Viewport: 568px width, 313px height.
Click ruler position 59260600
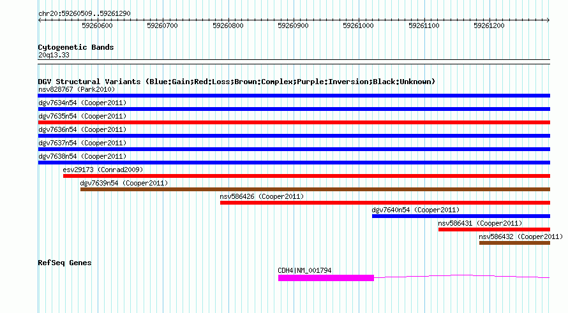[x=97, y=25]
